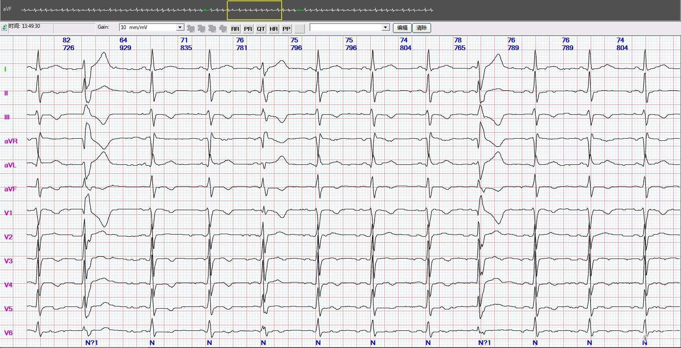681x348 pixels.
Task: Select the PR interval measurement tool
Action: (248, 29)
